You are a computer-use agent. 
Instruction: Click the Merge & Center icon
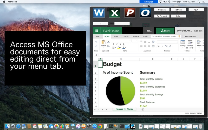click(x=153, y=46)
